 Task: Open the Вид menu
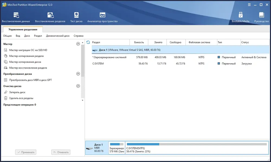[18, 36]
